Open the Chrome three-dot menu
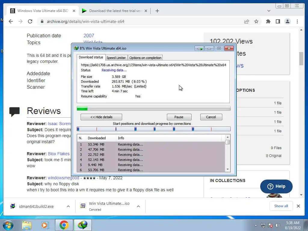Screen dimensions: 308x231 point(297,21)
